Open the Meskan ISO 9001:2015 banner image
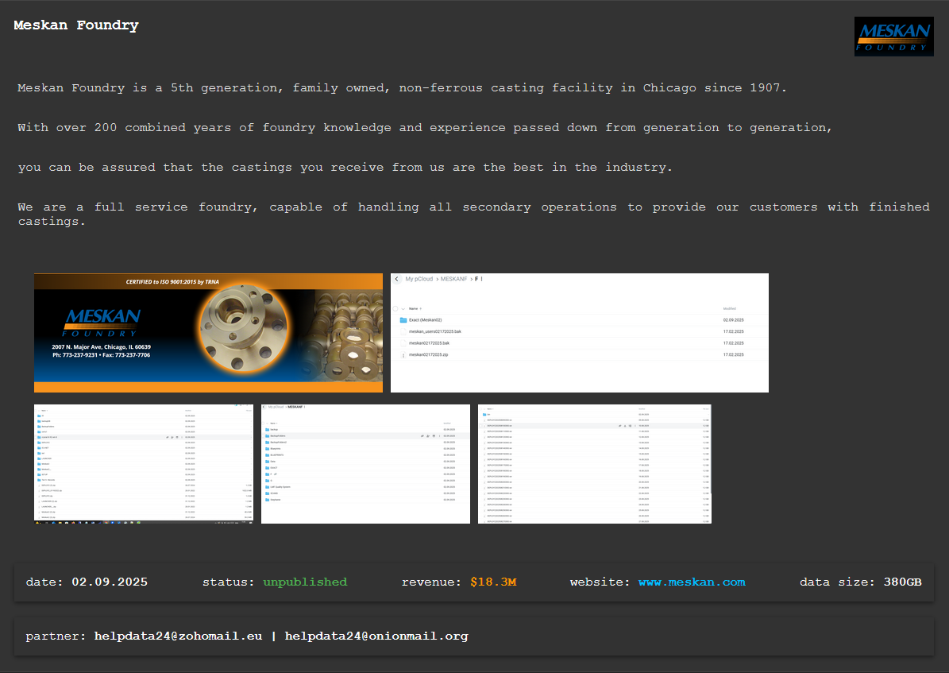949x673 pixels. coord(208,333)
